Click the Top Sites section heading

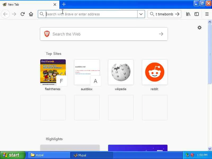54,54
